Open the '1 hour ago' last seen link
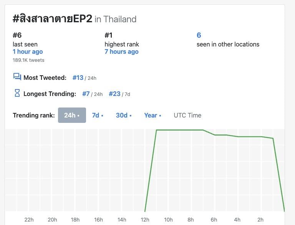This screenshot has width=295, height=225. click(28, 52)
